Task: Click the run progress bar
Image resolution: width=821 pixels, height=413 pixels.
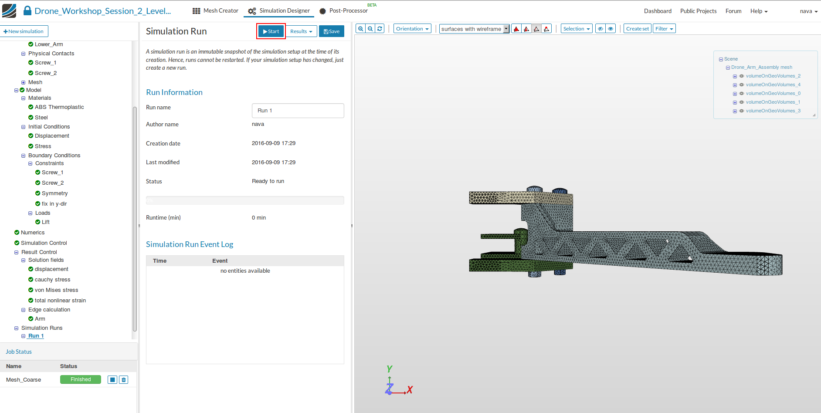Action: coord(245,200)
